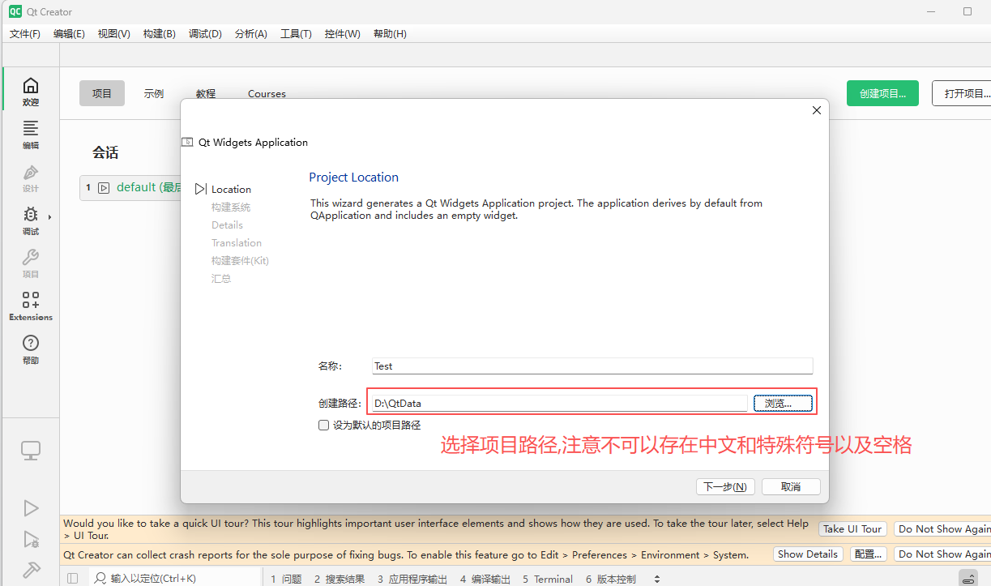Open the 1 问题 output pane
The image size is (991, 586).
(x=286, y=579)
